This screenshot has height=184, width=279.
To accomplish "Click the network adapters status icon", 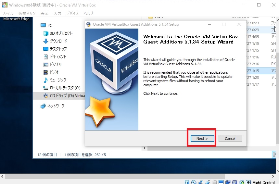I will coord(200,182).
